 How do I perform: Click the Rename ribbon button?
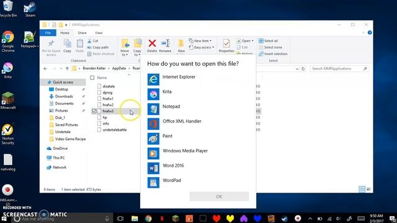[x=165, y=46]
